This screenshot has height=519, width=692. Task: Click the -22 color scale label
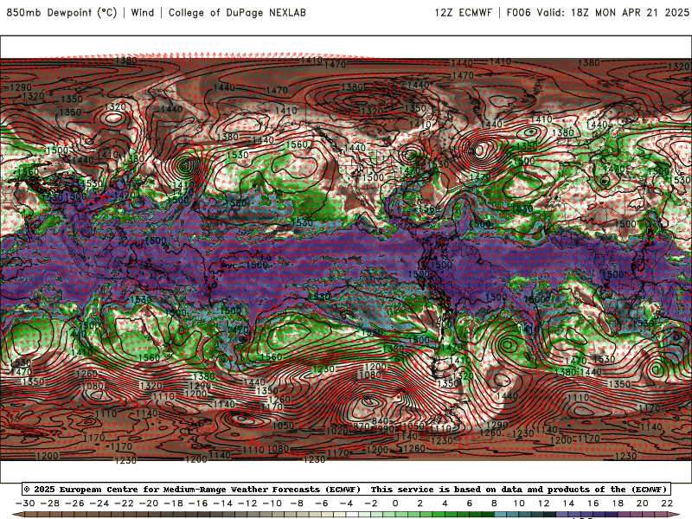(124, 503)
